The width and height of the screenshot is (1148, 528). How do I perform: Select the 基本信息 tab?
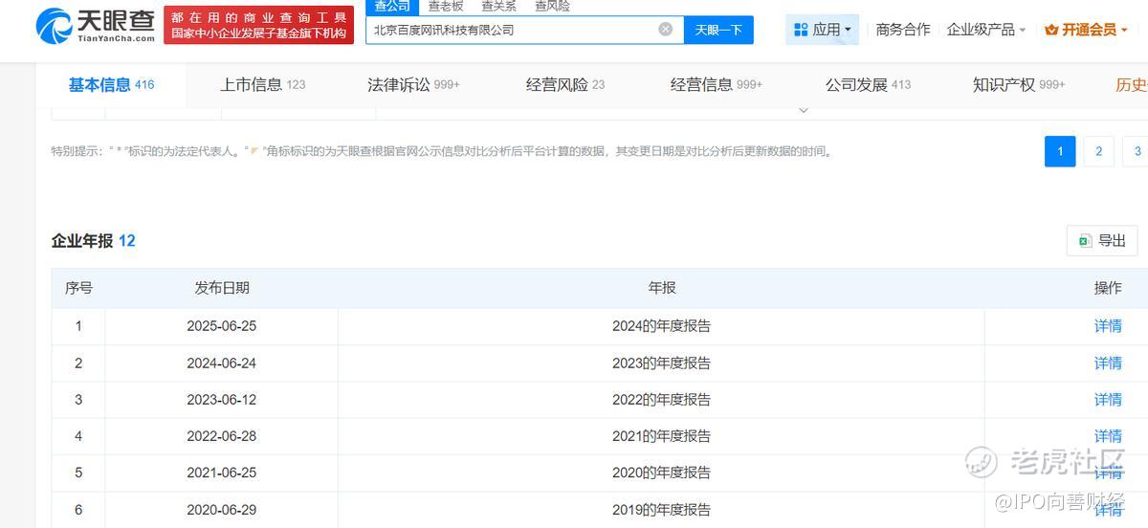[111, 84]
